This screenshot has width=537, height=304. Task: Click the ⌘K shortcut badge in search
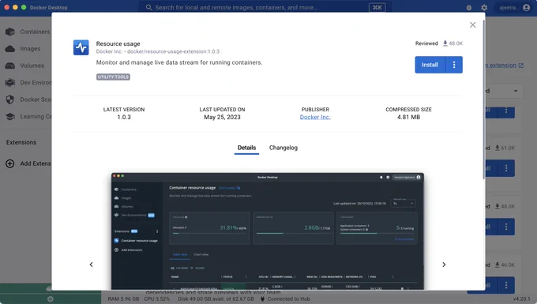click(x=377, y=8)
